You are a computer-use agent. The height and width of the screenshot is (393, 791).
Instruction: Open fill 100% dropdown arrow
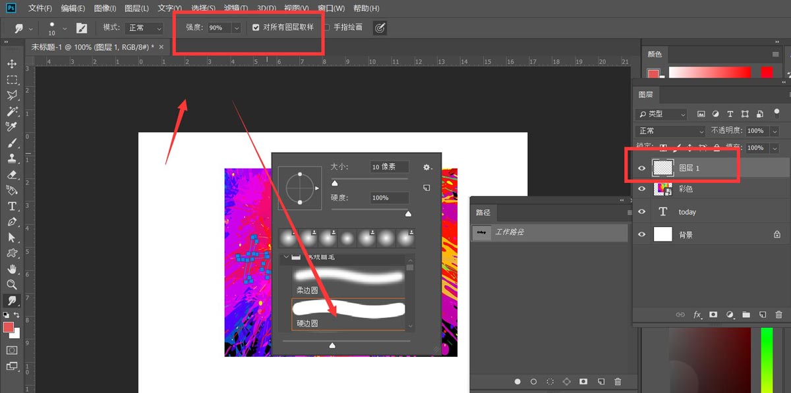click(774, 148)
